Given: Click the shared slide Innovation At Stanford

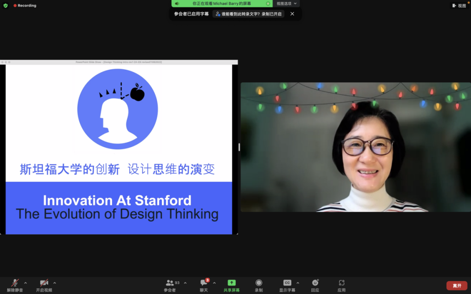Looking at the screenshot, I should click(119, 149).
